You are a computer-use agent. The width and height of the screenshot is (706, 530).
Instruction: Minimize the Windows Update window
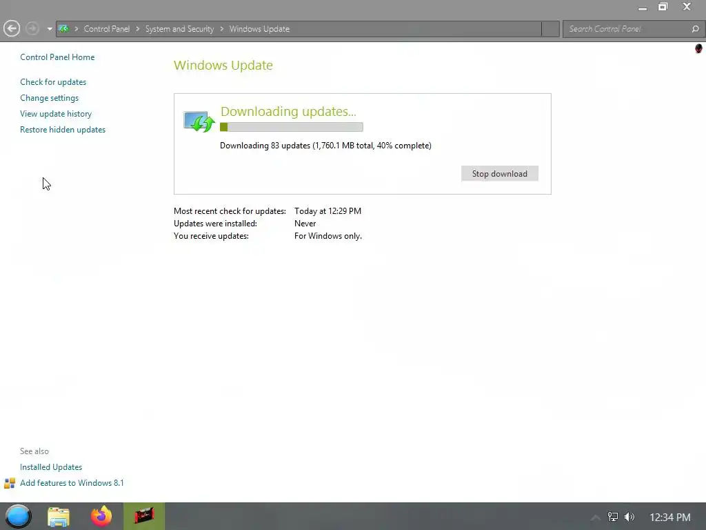click(643, 7)
